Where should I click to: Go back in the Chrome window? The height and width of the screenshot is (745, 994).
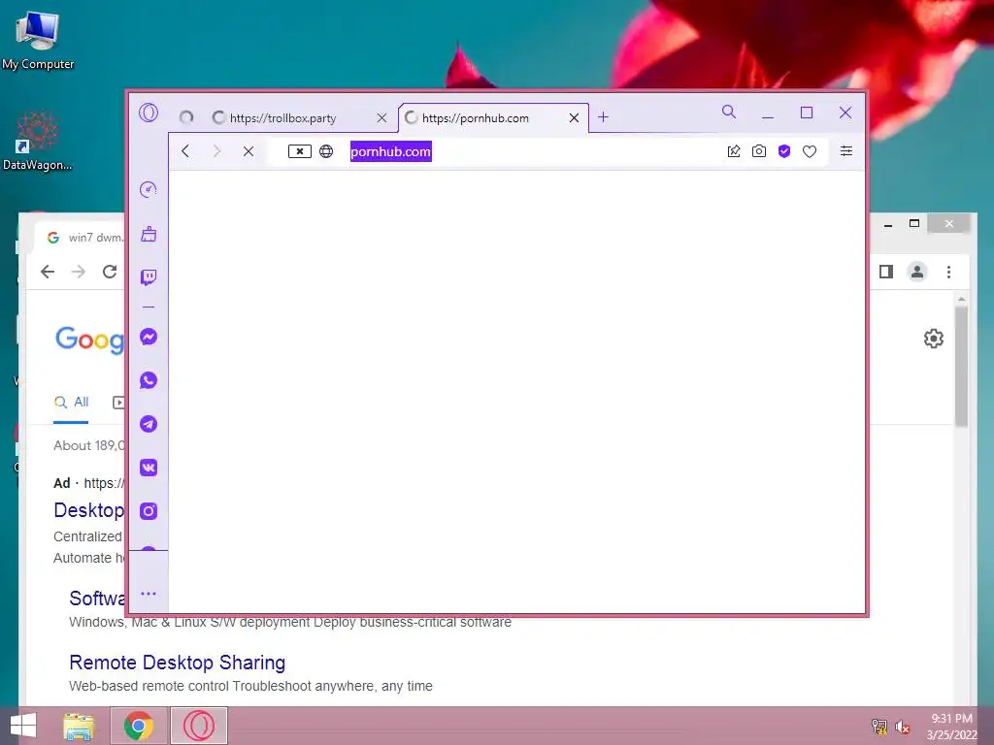[48, 272]
